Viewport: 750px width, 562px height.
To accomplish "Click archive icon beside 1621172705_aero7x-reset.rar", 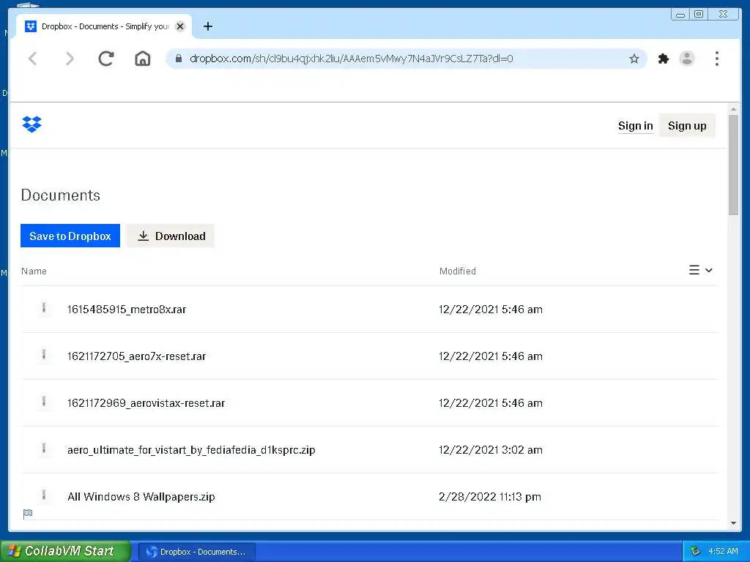I will tap(44, 355).
